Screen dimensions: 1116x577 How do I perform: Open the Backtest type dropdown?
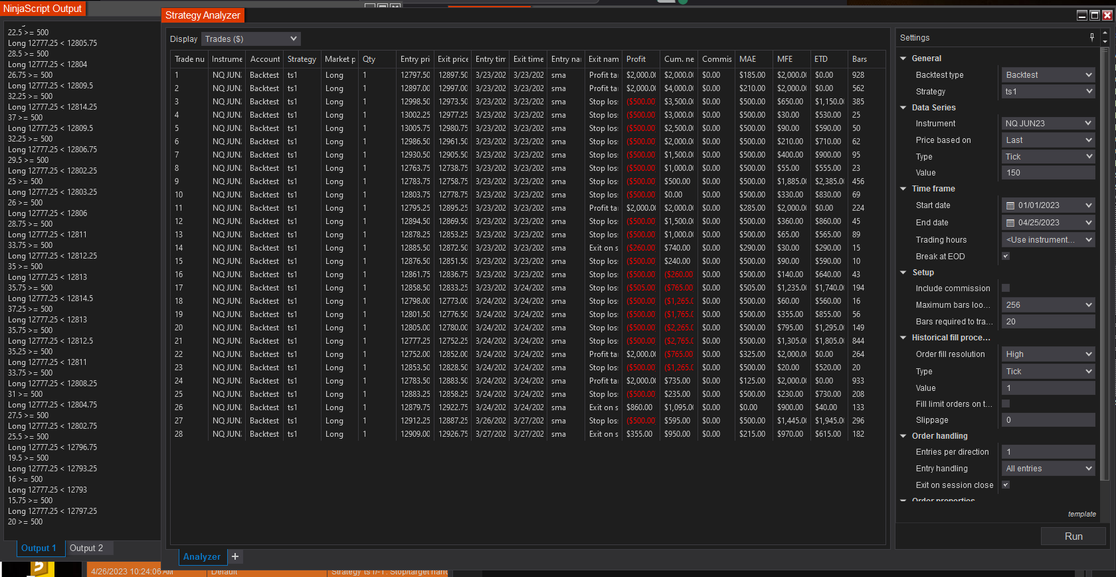(x=1048, y=75)
